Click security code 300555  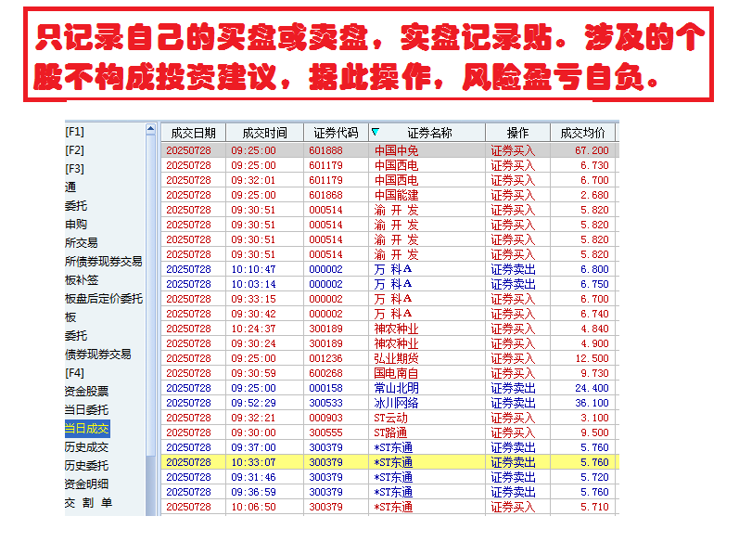[x=325, y=432]
